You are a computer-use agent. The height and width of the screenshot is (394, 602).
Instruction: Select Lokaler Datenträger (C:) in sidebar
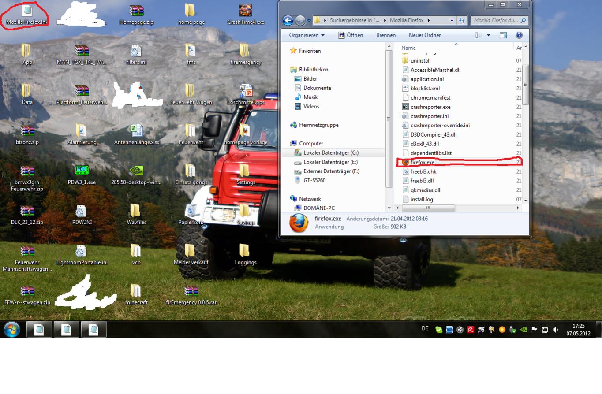pyautogui.click(x=331, y=153)
